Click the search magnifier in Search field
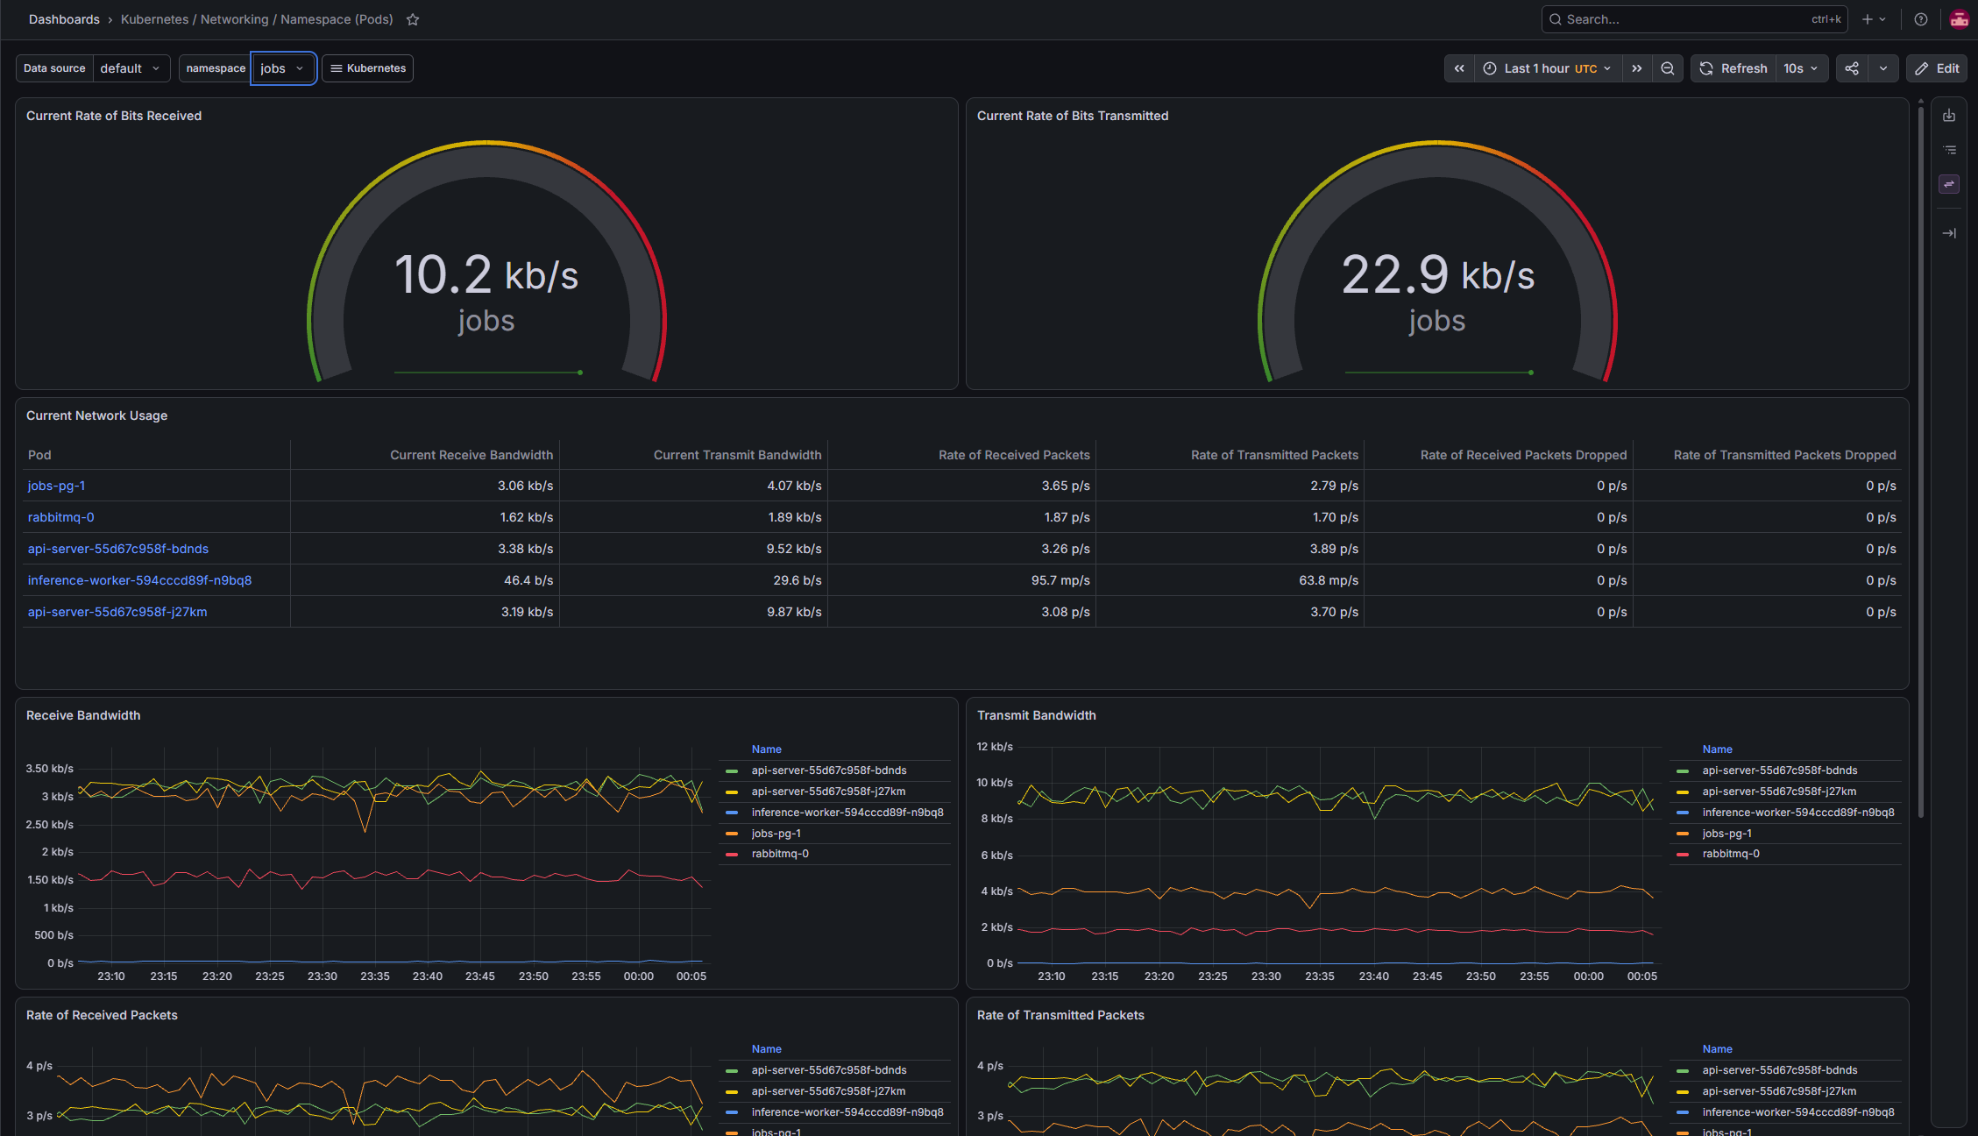Image resolution: width=1978 pixels, height=1136 pixels. [x=1555, y=19]
